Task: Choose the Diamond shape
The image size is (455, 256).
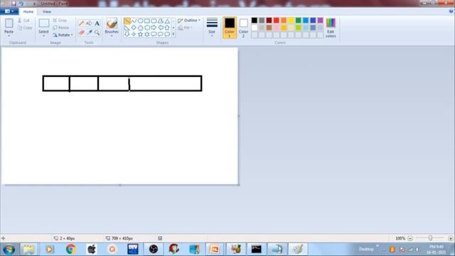Action: (134, 28)
